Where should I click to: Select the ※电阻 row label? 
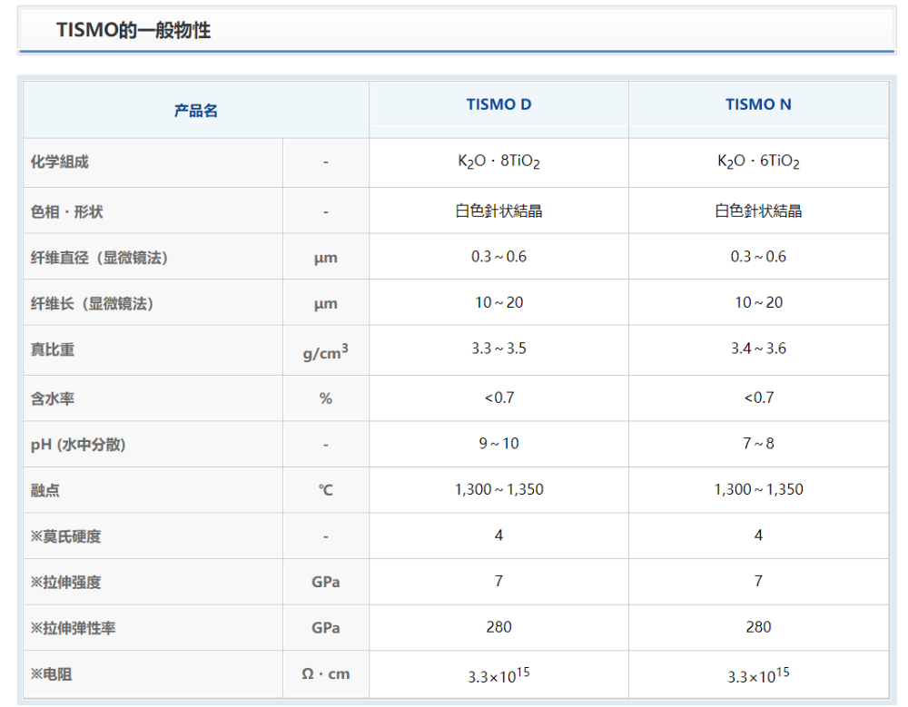click(51, 674)
